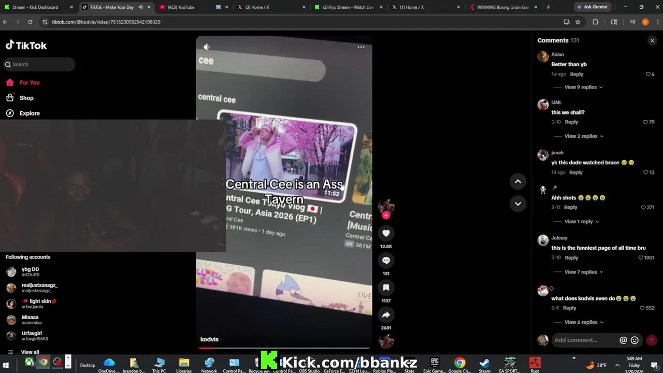Open ybg DD following account
The image size is (663, 373).
pyautogui.click(x=30, y=272)
